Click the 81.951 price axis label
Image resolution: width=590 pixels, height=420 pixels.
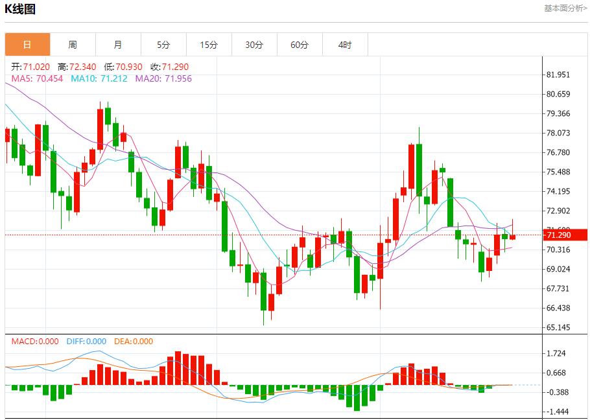(558, 75)
